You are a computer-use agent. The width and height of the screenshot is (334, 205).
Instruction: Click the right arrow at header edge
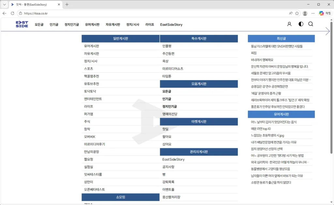click(327, 31)
